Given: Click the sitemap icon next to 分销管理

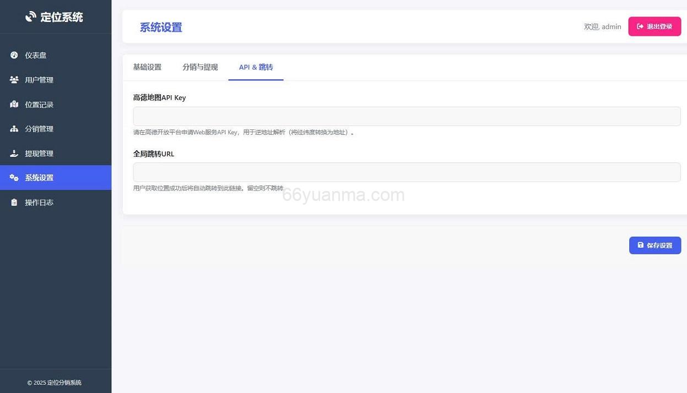Looking at the screenshot, I should click(14, 128).
